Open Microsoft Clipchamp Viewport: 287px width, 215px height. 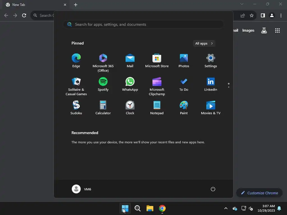[157, 87]
